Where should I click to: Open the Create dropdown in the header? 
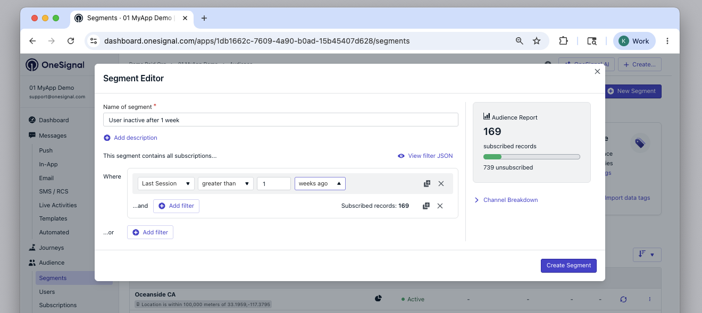639,64
